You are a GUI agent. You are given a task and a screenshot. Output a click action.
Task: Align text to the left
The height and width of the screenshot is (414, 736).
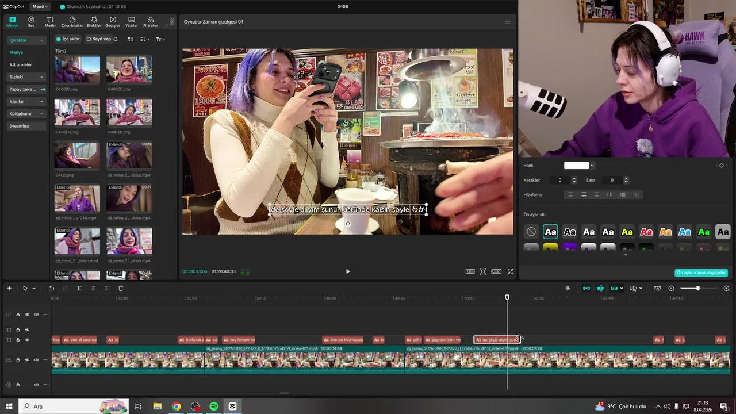[571, 195]
